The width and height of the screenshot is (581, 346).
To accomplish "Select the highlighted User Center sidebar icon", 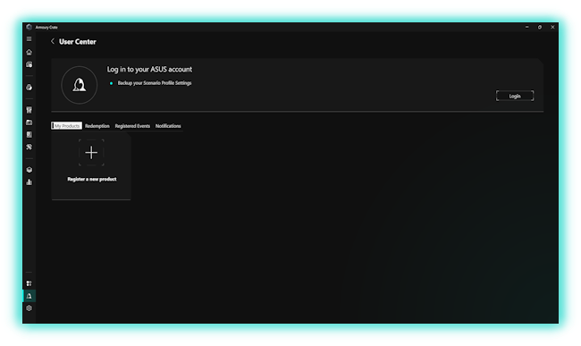I will coord(29,296).
